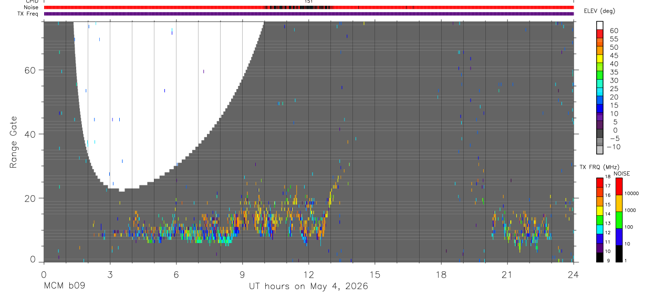
Task: Pick the red segment of the NOISE color bar
Action: (x=620, y=186)
